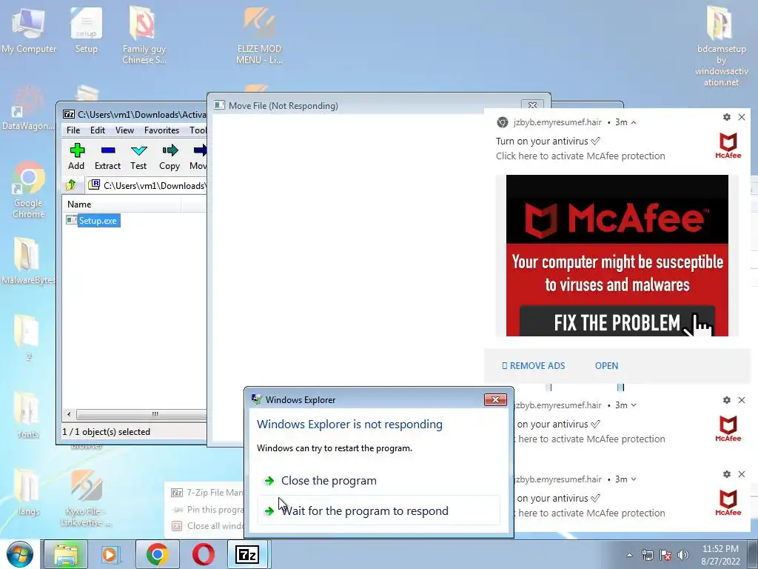Open settings gear of second McAfee notification
This screenshot has width=758, height=569.
click(x=727, y=400)
